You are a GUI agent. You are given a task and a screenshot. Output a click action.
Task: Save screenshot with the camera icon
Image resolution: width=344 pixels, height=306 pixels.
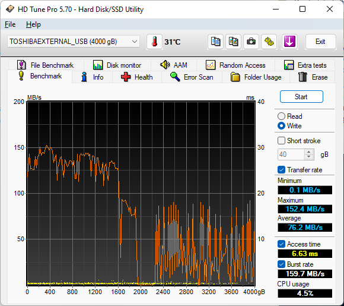coord(251,42)
